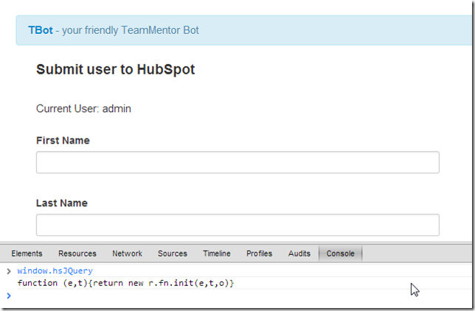Switch to the Resources tab
Image resolution: width=475 pixels, height=311 pixels.
[77, 254]
